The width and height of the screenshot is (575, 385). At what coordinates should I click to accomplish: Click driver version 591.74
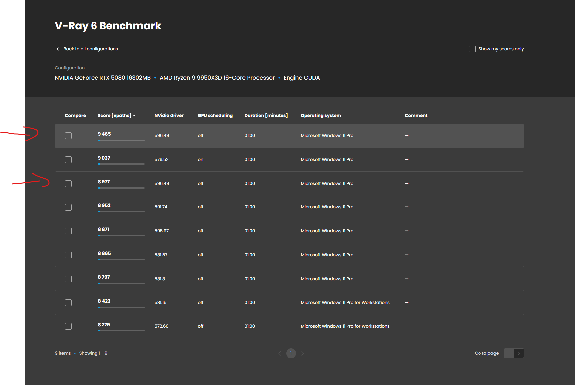coord(161,207)
